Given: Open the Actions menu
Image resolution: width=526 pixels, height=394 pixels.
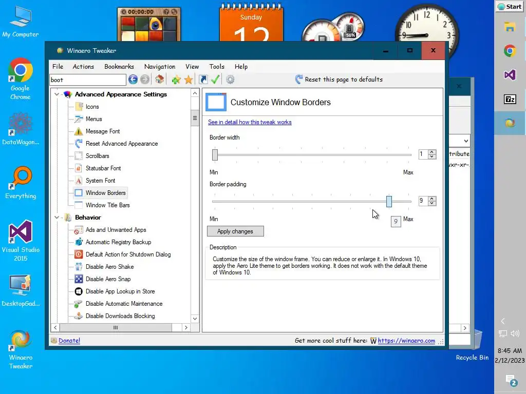Looking at the screenshot, I should pyautogui.click(x=83, y=66).
